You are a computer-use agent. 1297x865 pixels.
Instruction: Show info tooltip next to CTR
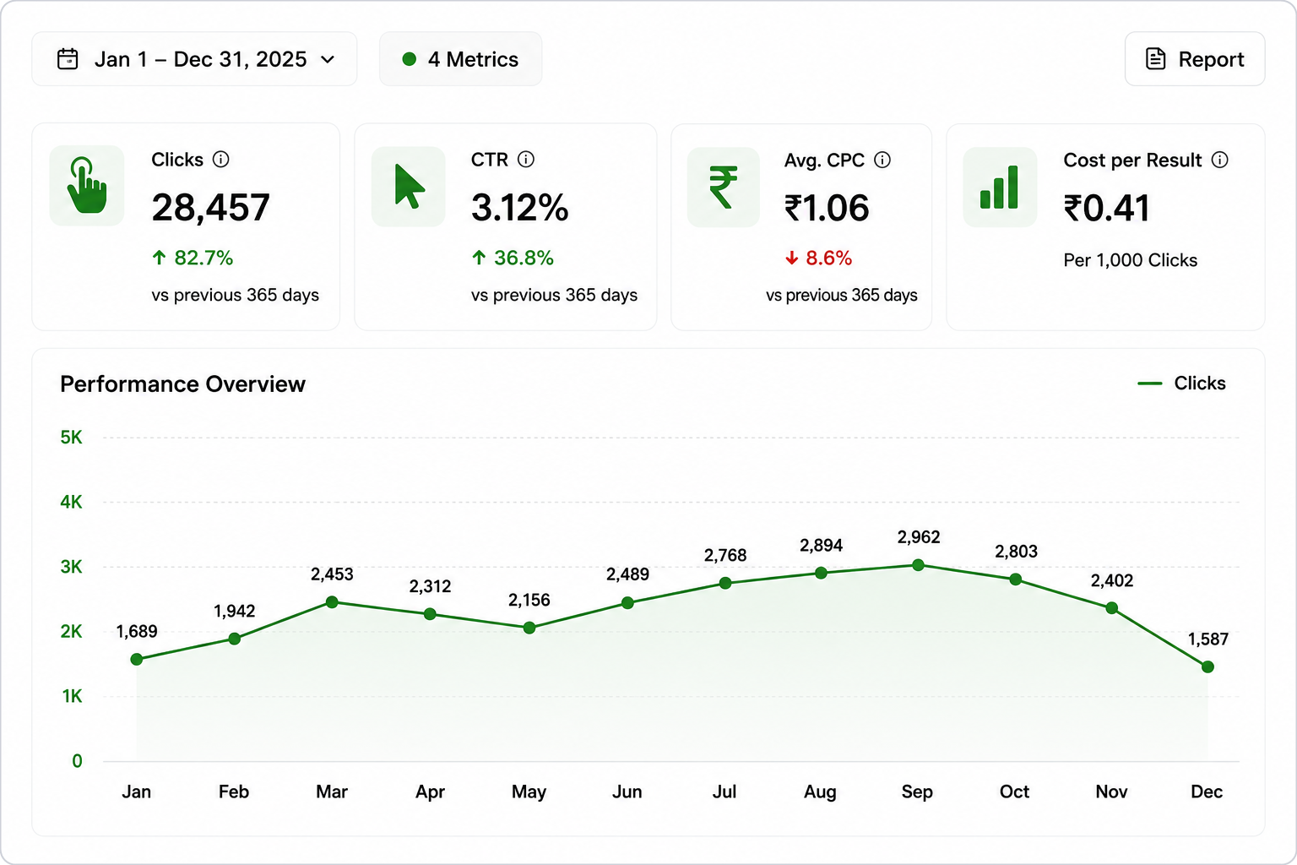click(x=526, y=160)
